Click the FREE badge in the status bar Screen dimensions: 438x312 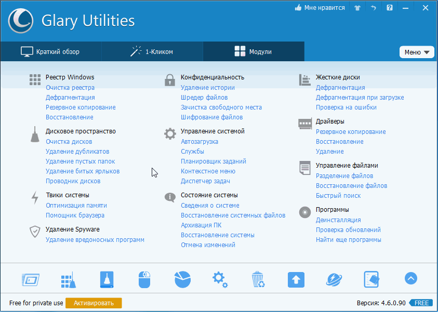tap(421, 303)
